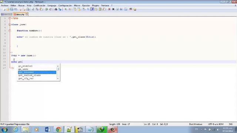Click the Replace toolbar icon

(x=60, y=9)
